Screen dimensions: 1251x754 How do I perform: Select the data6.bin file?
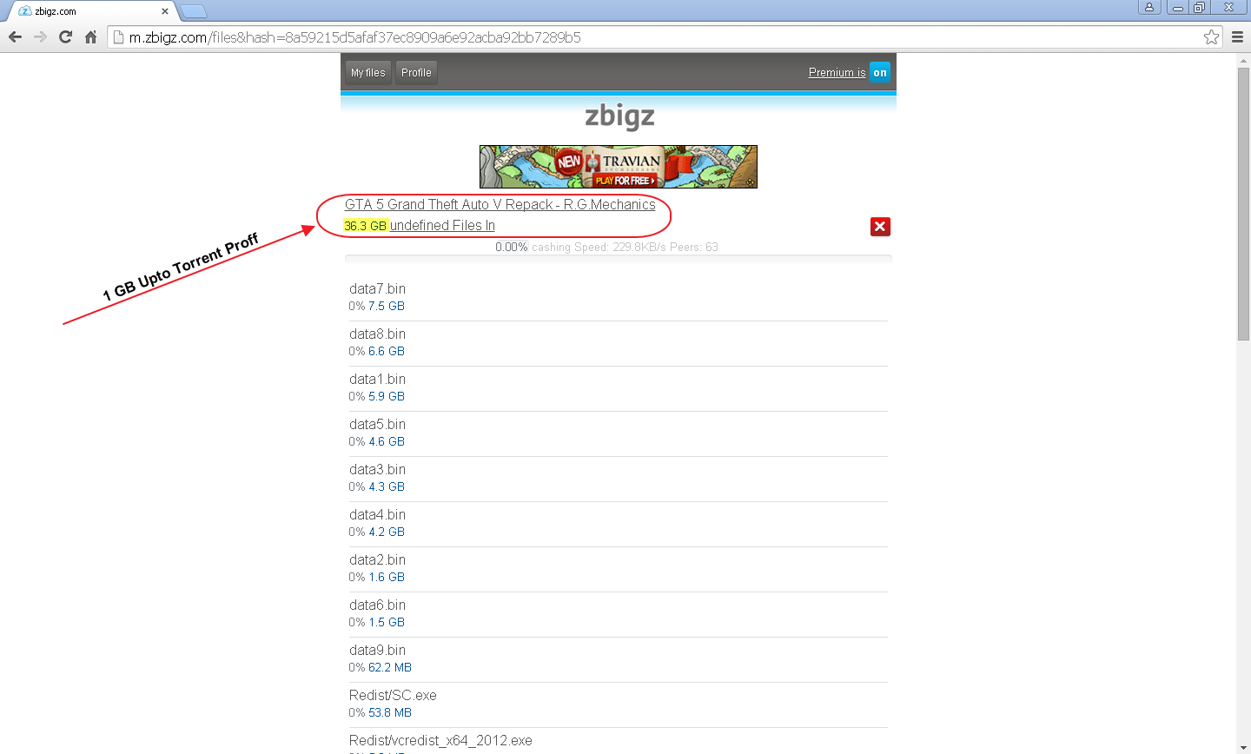[377, 605]
